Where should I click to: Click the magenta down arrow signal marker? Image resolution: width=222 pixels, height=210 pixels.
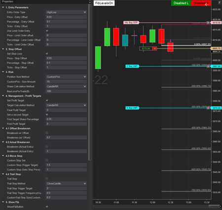(x=171, y=41)
